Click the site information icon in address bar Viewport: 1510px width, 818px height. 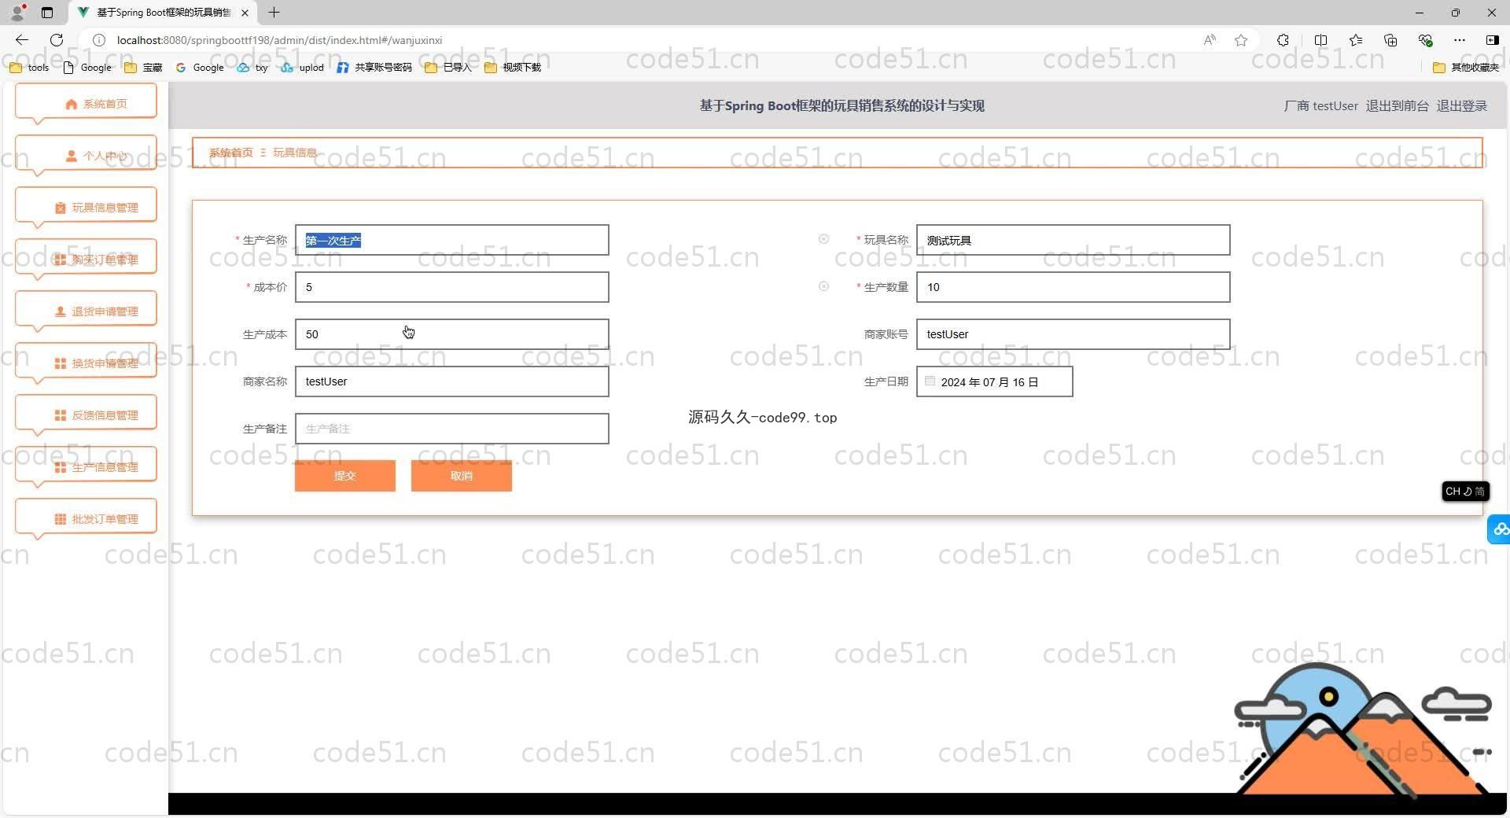99,40
